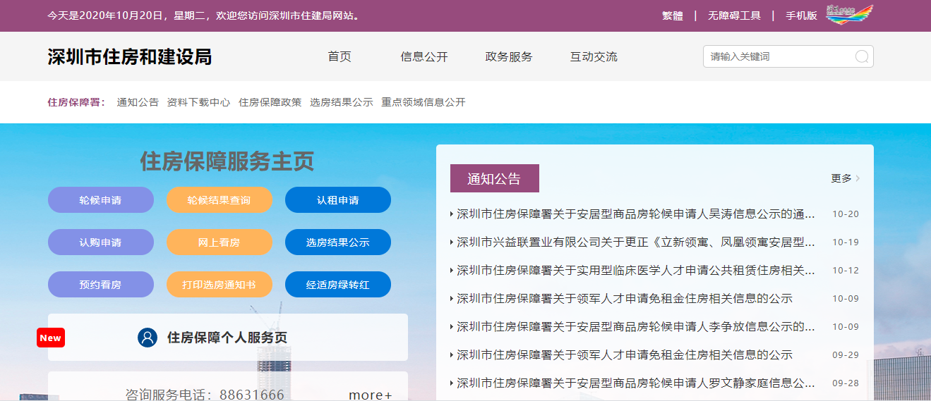Open notice about 罗文静家庭信息
This screenshot has width=931, height=401.
636,383
